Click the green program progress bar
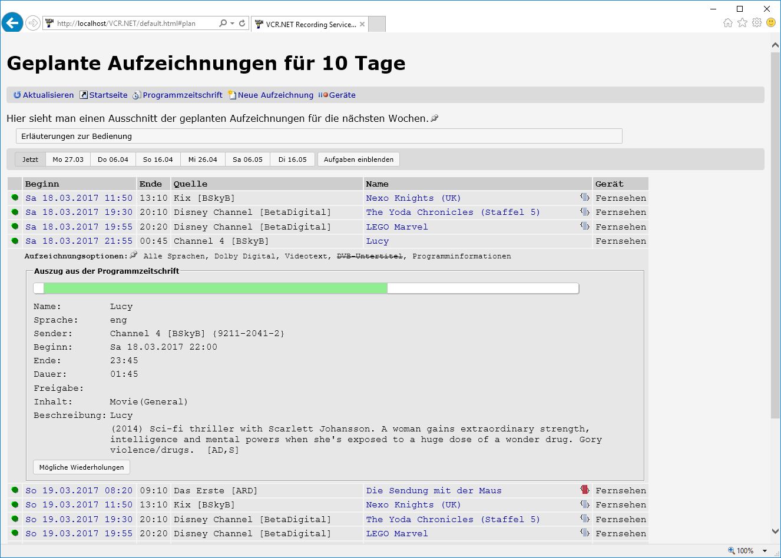 point(215,288)
